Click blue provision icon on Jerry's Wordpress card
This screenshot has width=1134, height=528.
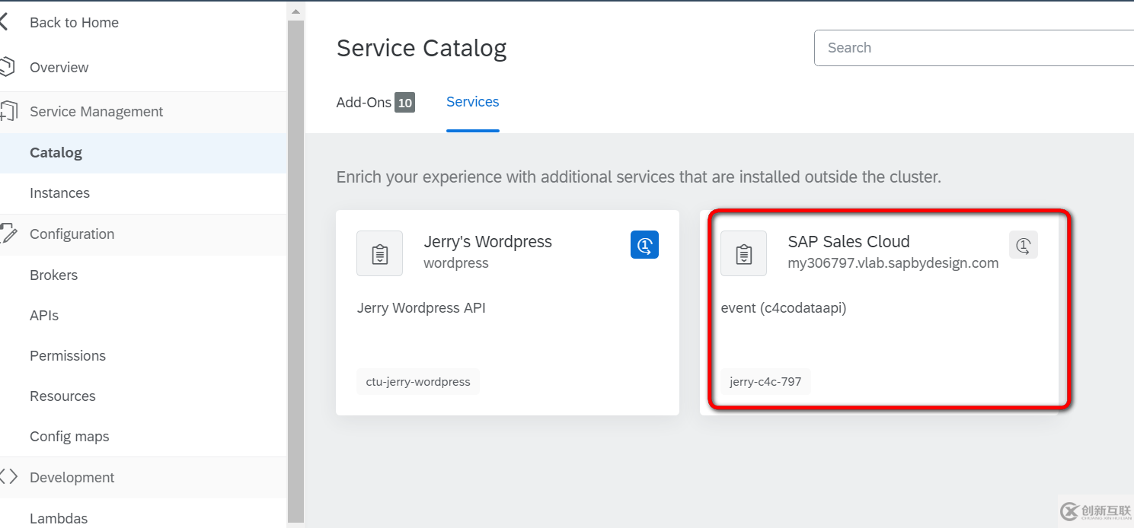(644, 244)
